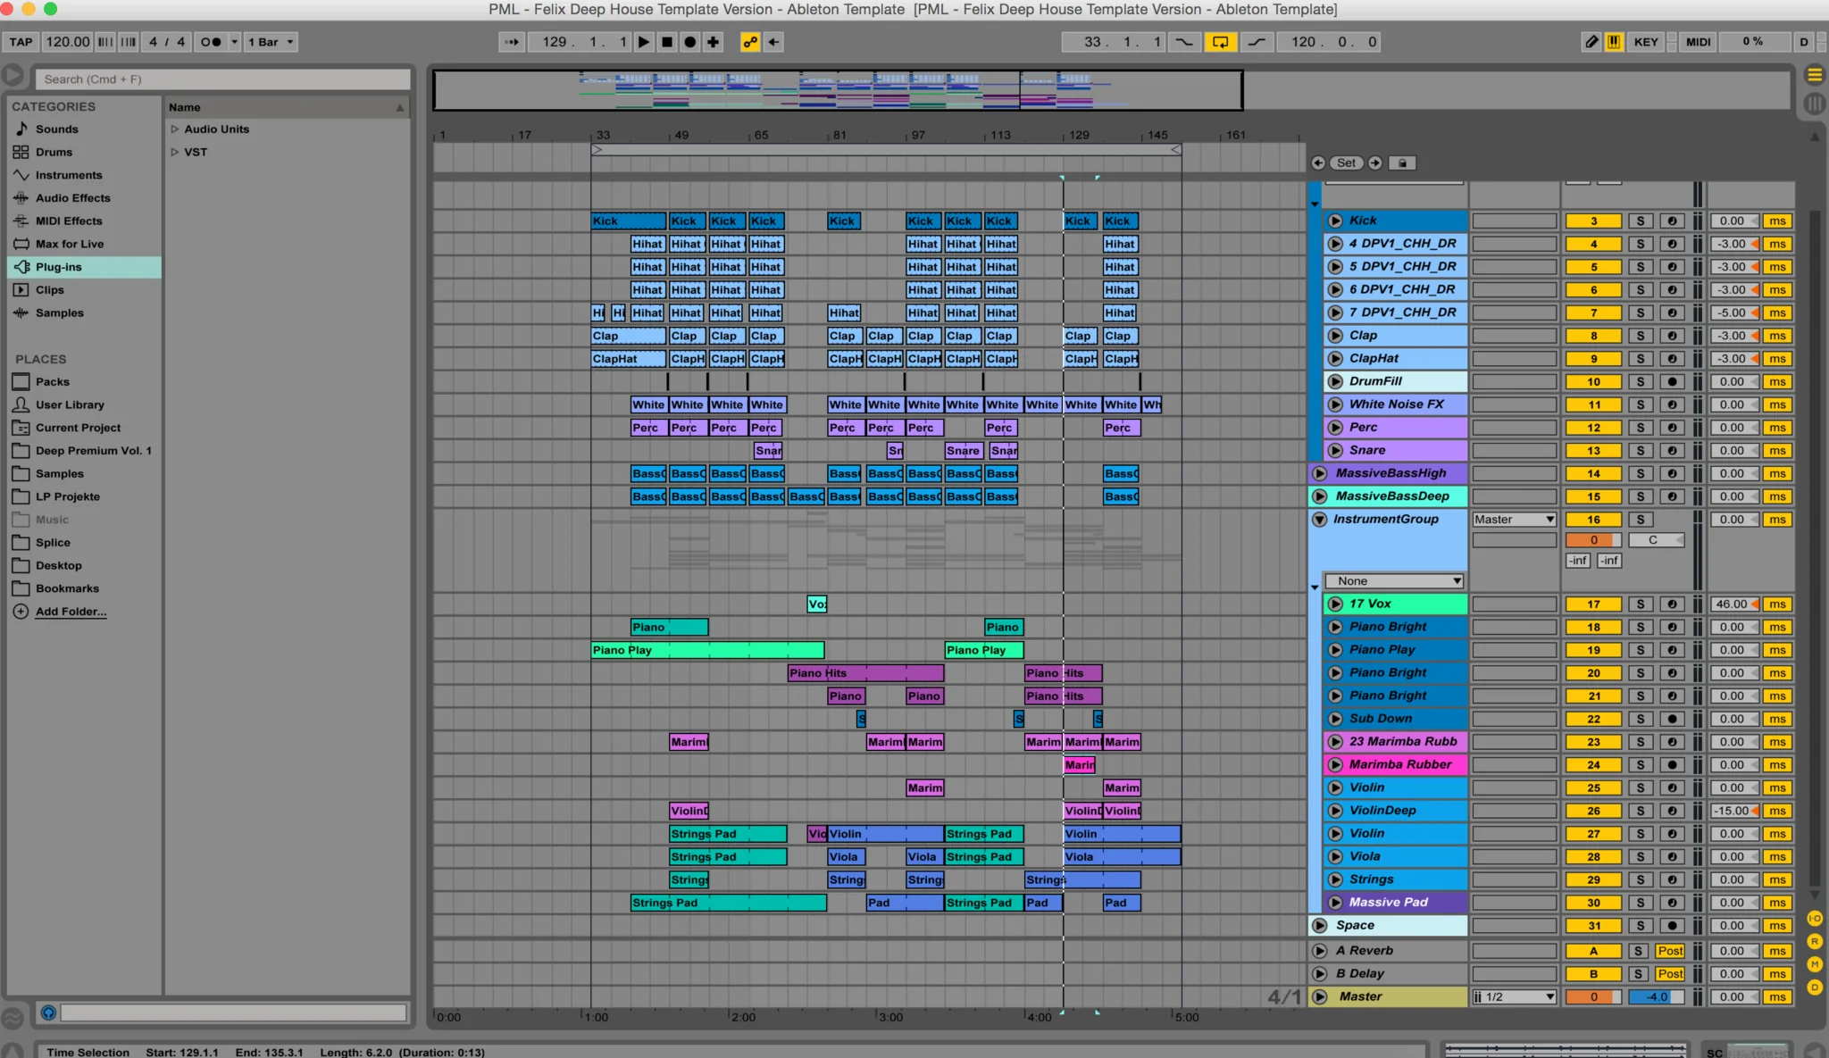Image resolution: width=1829 pixels, height=1058 pixels.
Task: Click the Tempo Nudge Up icon
Action: tap(129, 42)
